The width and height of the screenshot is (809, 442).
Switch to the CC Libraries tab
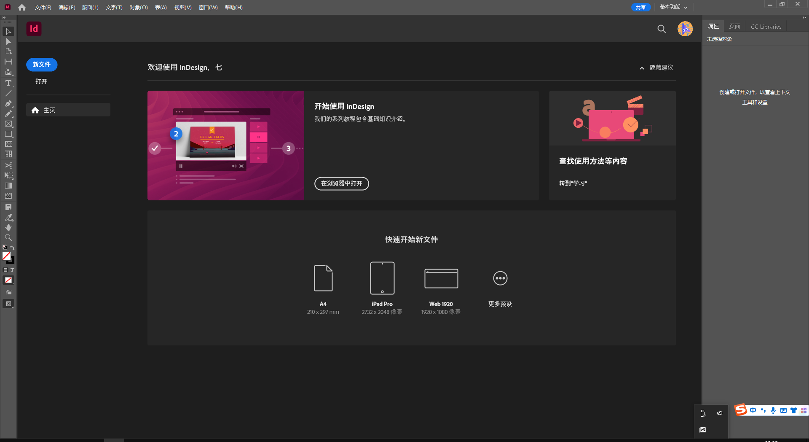pos(766,26)
